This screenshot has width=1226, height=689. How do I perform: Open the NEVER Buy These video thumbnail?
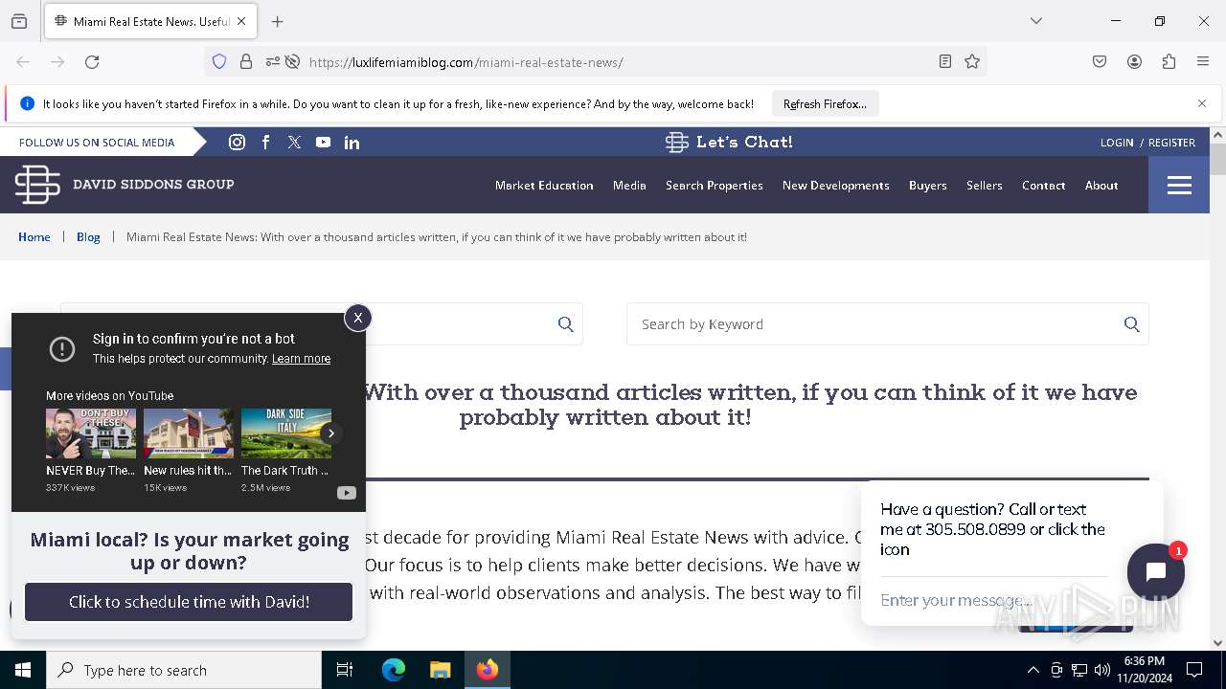[x=91, y=433]
